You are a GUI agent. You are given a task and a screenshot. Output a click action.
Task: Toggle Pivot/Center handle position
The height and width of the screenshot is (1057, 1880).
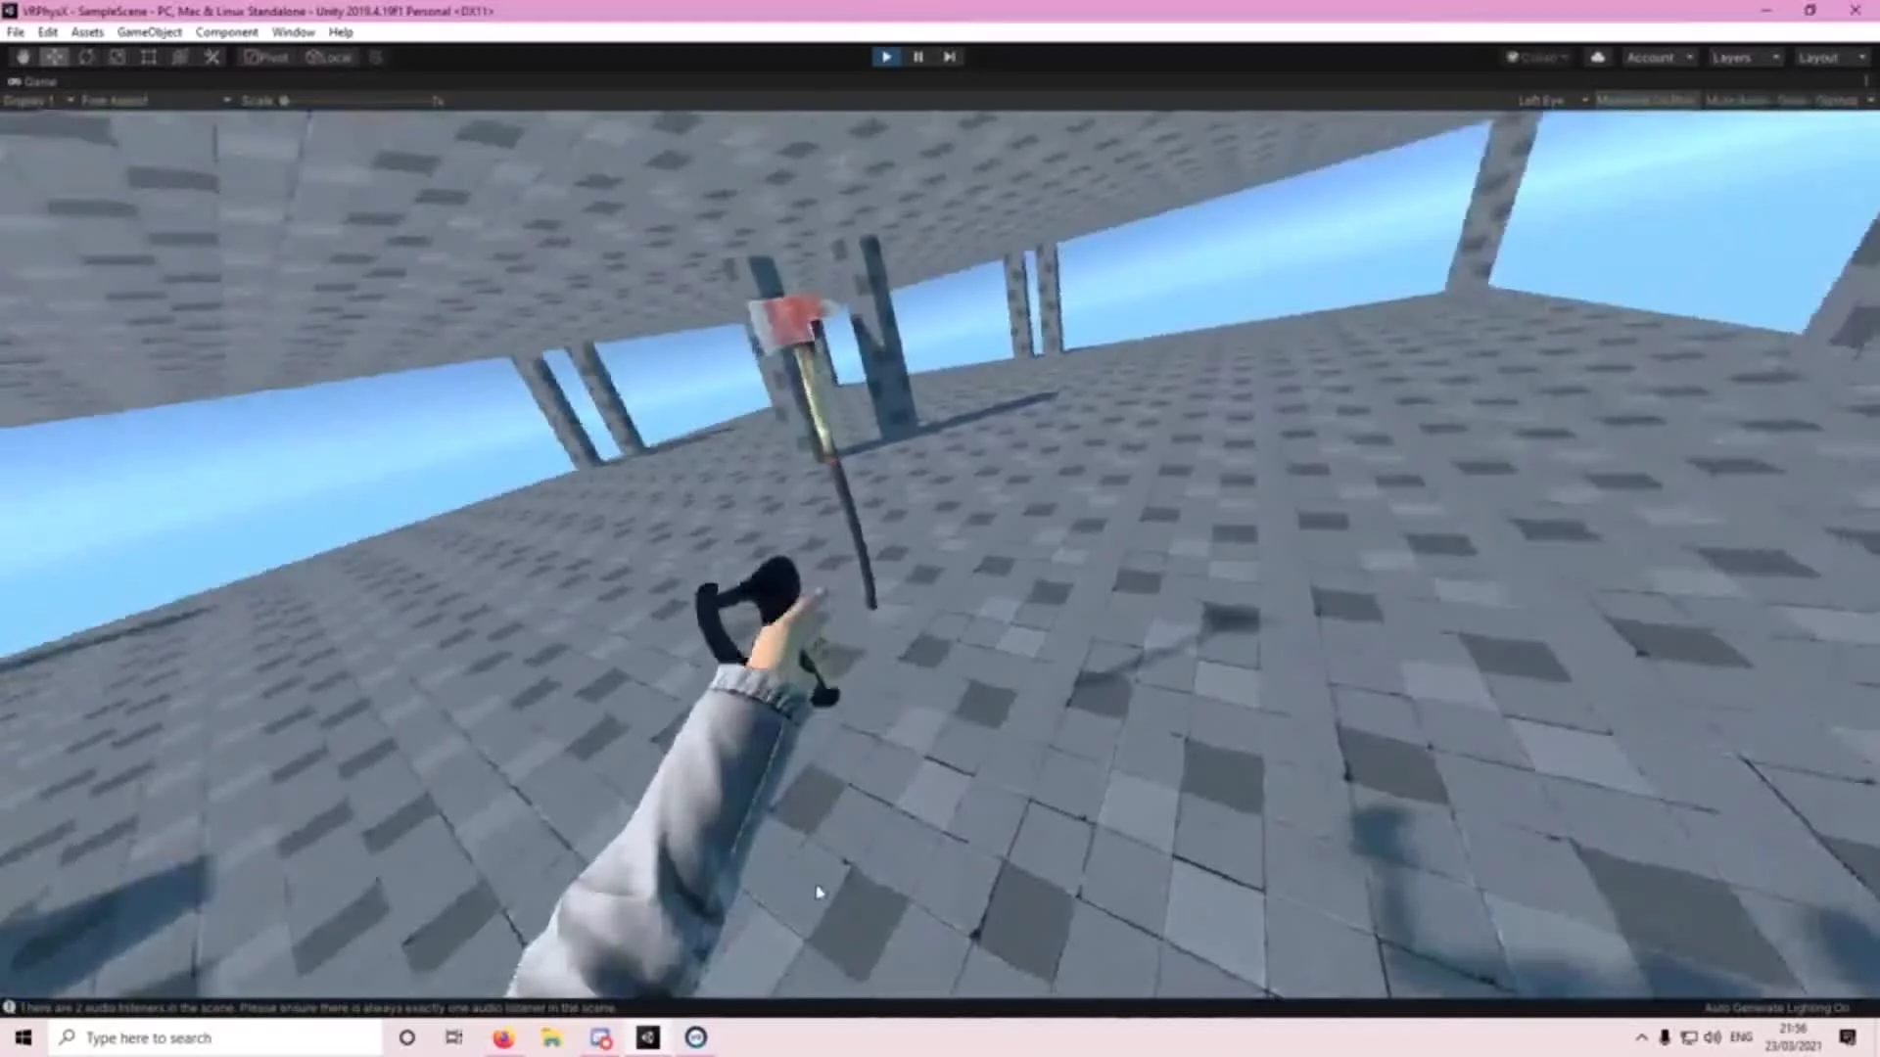coord(266,57)
